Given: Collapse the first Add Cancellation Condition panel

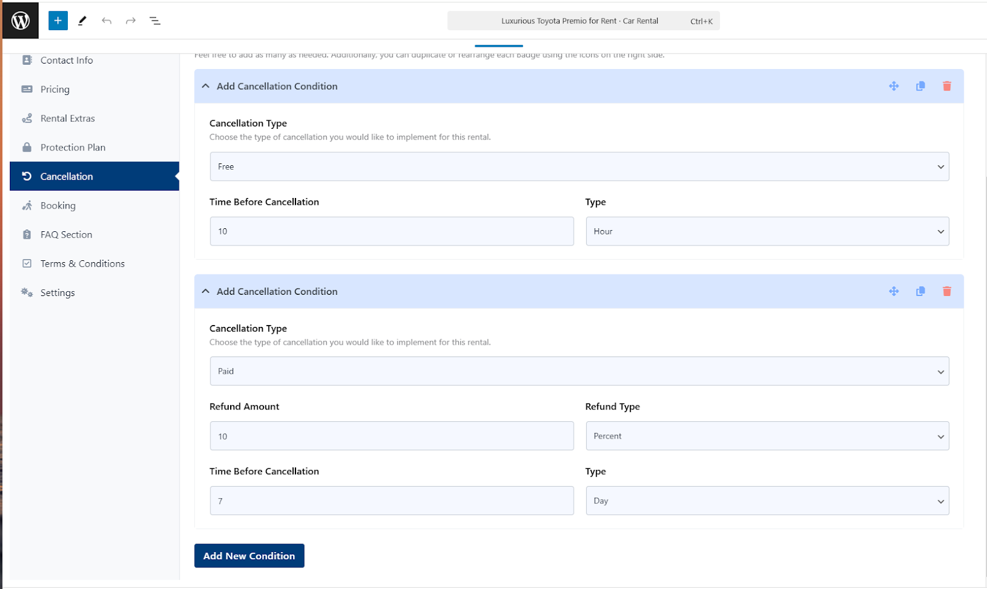Looking at the screenshot, I should click(205, 86).
